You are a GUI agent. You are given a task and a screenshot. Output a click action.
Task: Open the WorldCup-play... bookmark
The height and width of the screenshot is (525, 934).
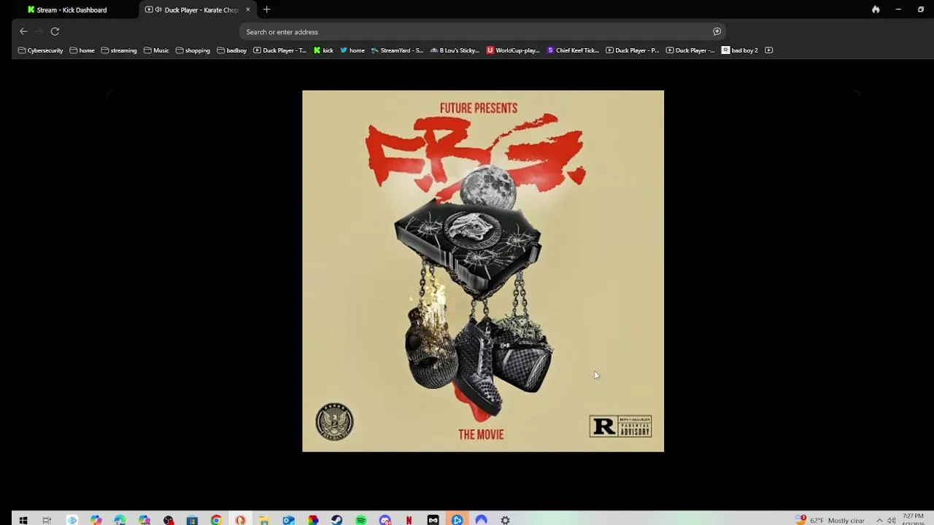[x=513, y=50]
